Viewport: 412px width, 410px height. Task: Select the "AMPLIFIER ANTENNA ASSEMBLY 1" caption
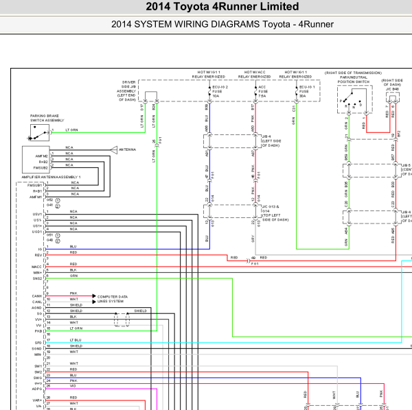(51, 177)
